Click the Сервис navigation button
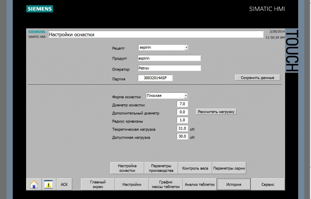This screenshot has height=199, width=311. point(268,184)
